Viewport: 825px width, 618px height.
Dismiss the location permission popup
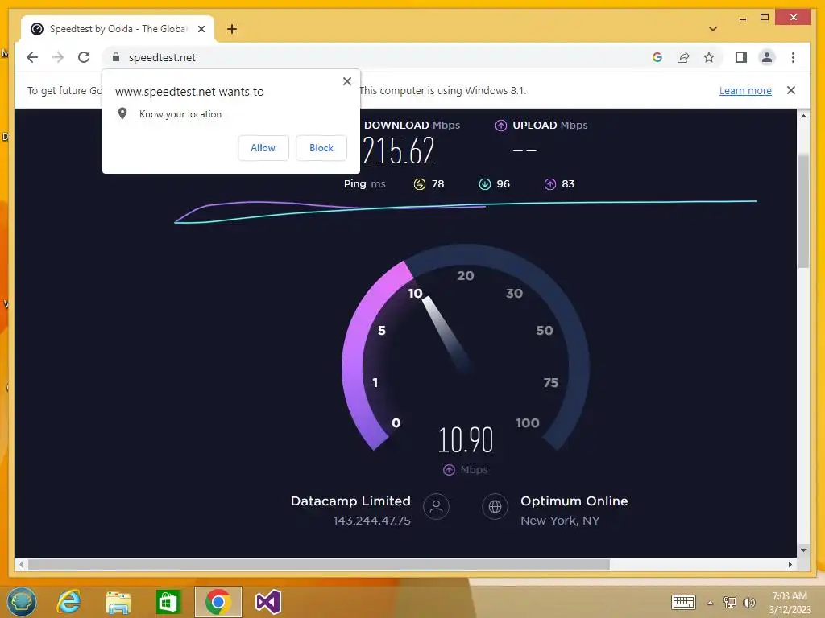346,81
